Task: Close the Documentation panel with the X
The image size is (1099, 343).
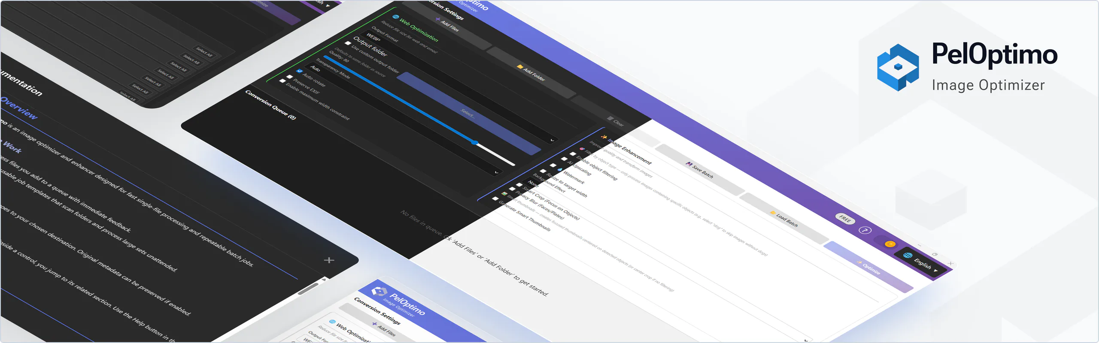Action: pos(329,260)
